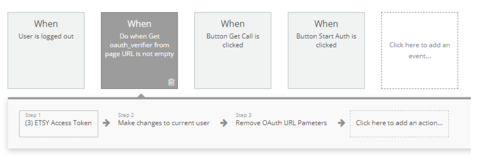Click the arrow between Step 2 and Step 3
Screen dimensions: 479x162
click(x=224, y=123)
